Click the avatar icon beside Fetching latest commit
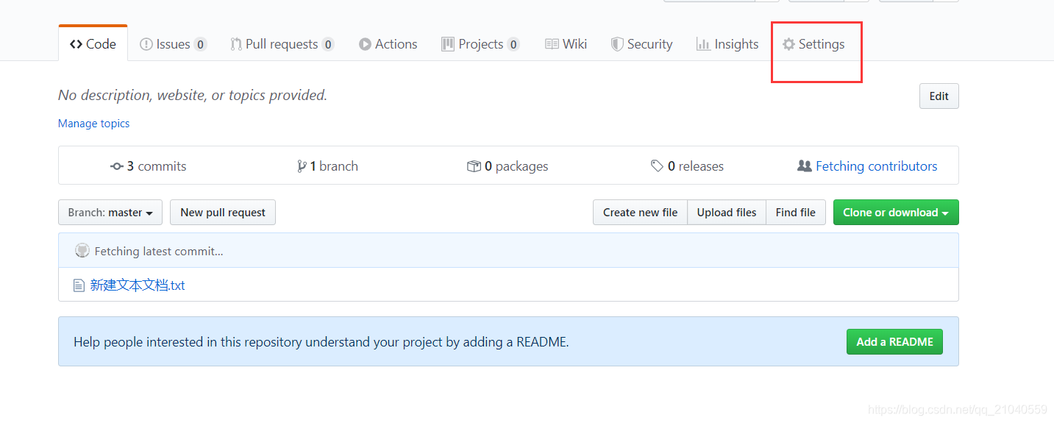This screenshot has height=423, width=1054. click(x=82, y=251)
